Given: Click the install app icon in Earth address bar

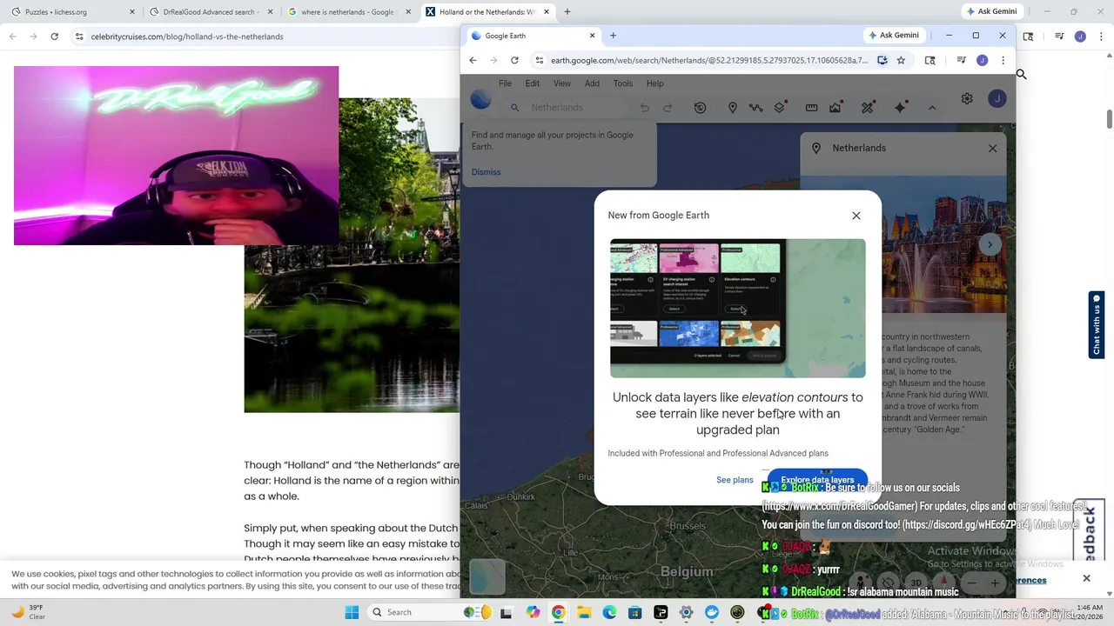Looking at the screenshot, I should click(x=882, y=60).
